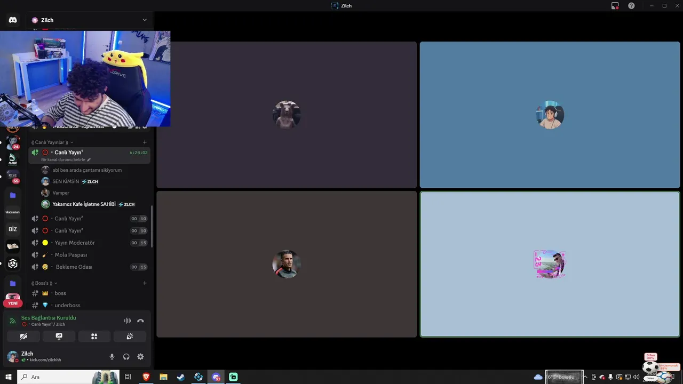The height and width of the screenshot is (384, 683).
Task: Mute microphone in user panel
Action: pos(112,357)
